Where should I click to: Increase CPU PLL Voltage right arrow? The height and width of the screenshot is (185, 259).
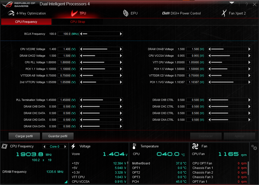[x=121, y=62]
